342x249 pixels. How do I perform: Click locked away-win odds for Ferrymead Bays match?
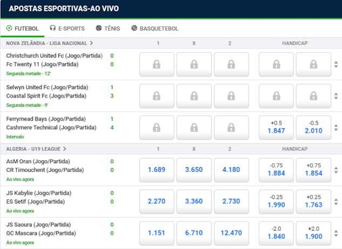pos(231,128)
